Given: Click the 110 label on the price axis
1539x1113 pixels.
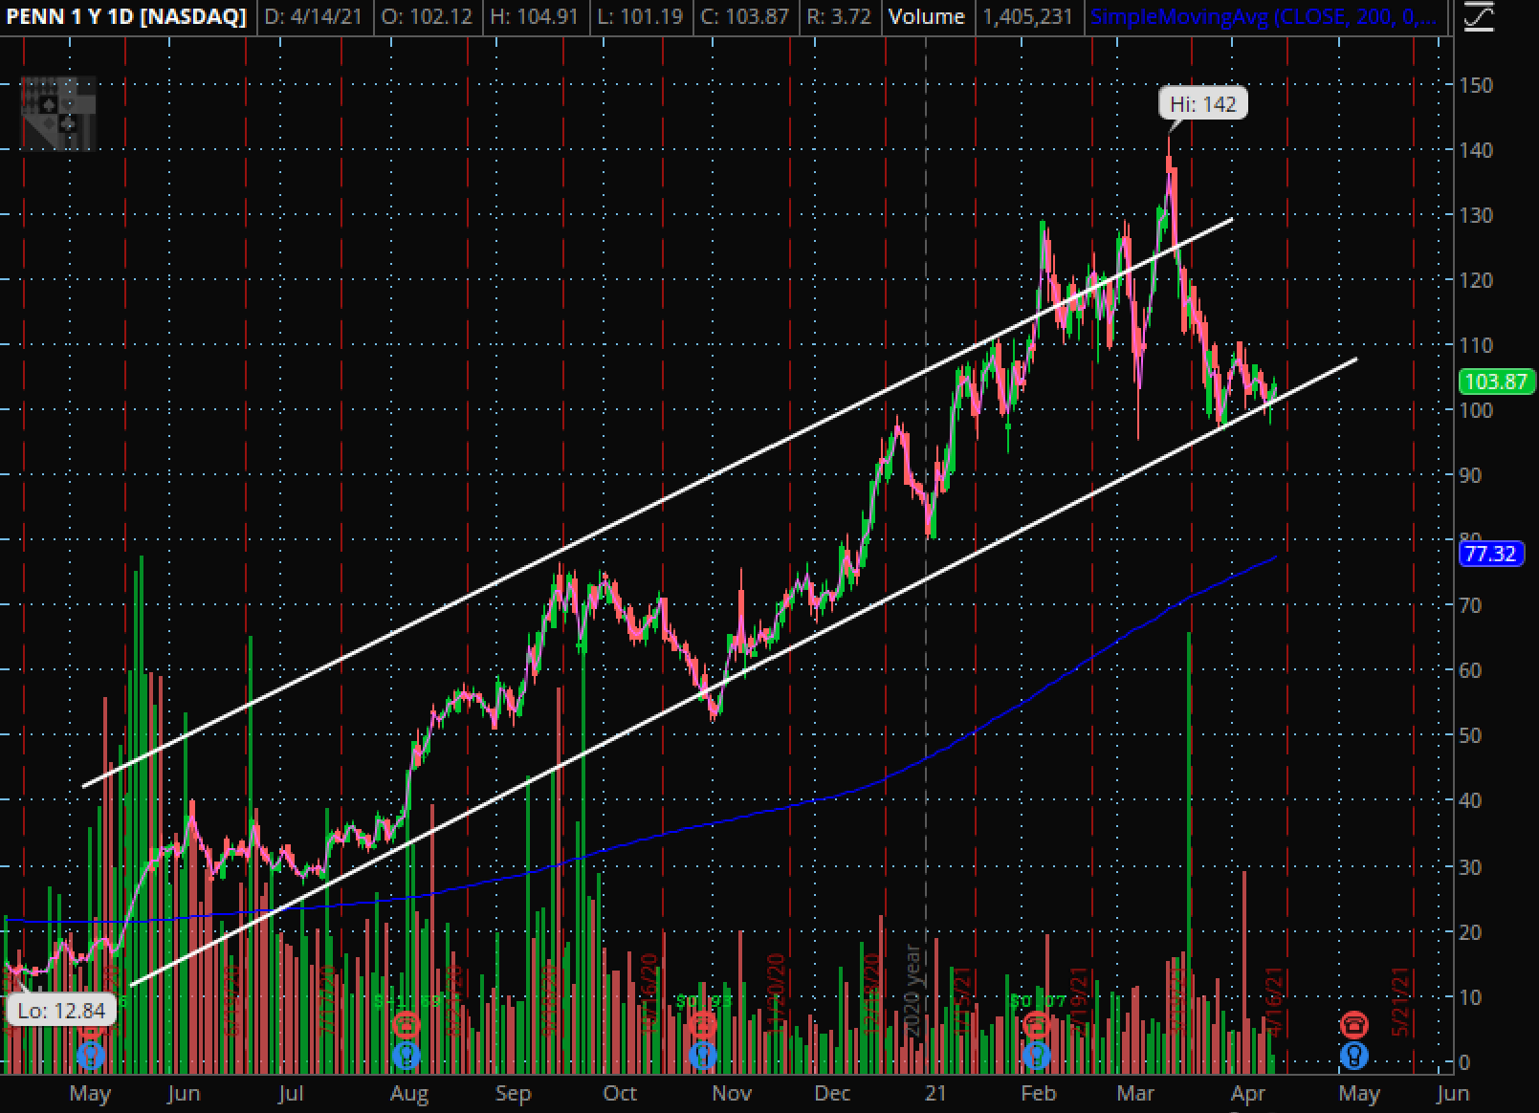Looking at the screenshot, I should (1476, 345).
